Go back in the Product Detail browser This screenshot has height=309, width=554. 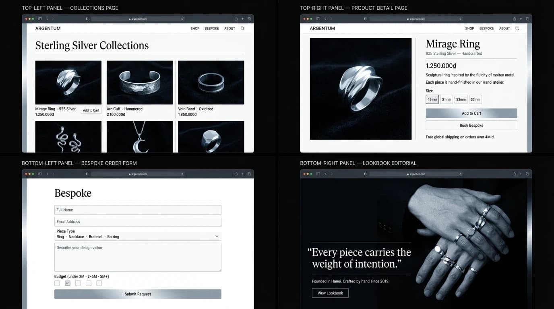(325, 19)
